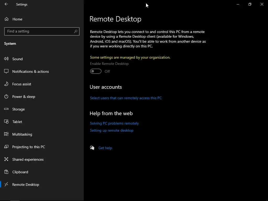Open Setting up remote desktop link

[x=111, y=130]
